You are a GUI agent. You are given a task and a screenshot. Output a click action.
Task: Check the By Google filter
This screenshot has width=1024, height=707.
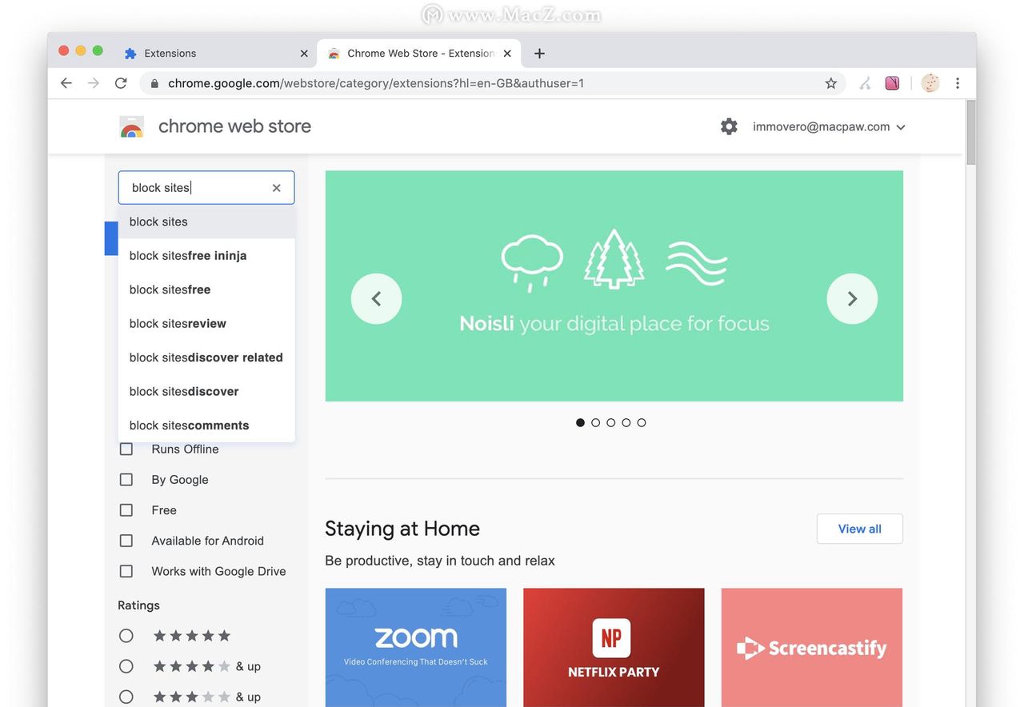126,479
